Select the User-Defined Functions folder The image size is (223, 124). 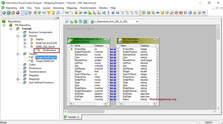(41, 82)
